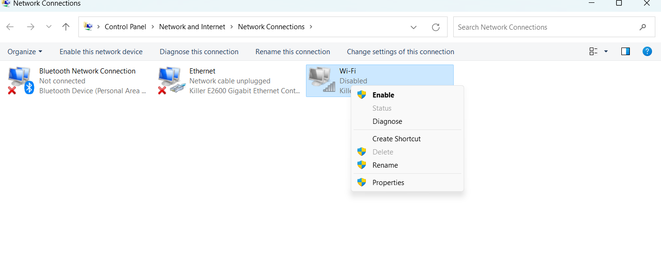Click the forward navigation arrow

[x=31, y=27]
